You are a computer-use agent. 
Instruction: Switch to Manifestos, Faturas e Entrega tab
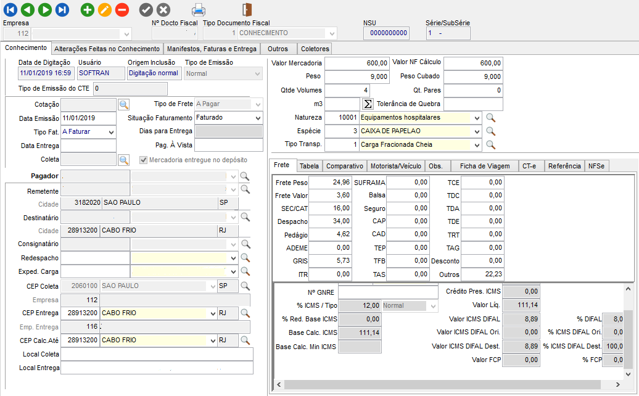212,49
